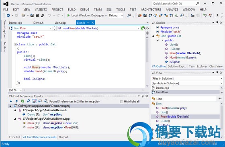Open the dropdown arrow beside Local Windows Debugger
Viewport: 225px width, 147px height.
click(106, 16)
